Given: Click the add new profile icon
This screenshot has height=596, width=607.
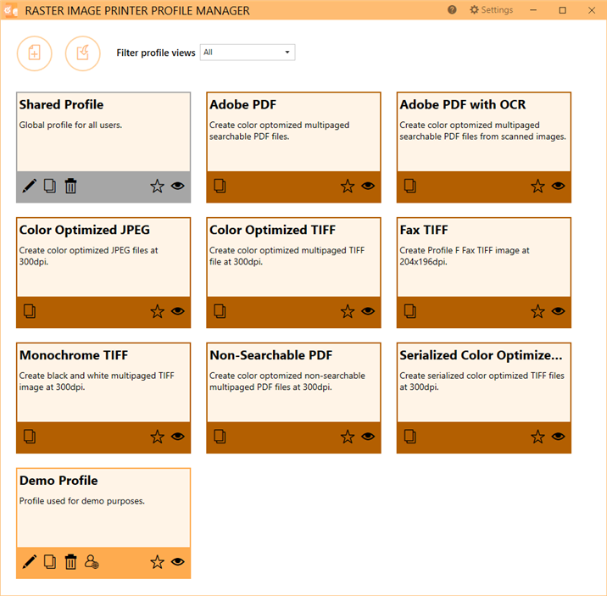Looking at the screenshot, I should pyautogui.click(x=35, y=53).
